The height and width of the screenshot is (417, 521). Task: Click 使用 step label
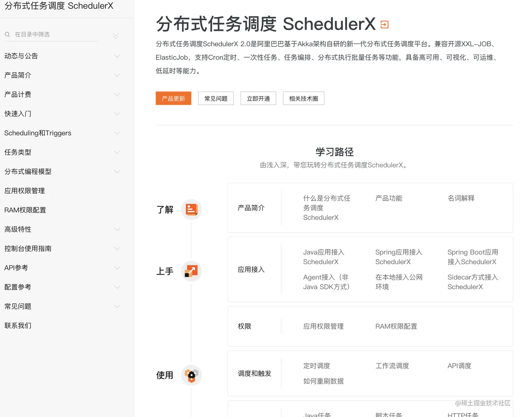(165, 375)
